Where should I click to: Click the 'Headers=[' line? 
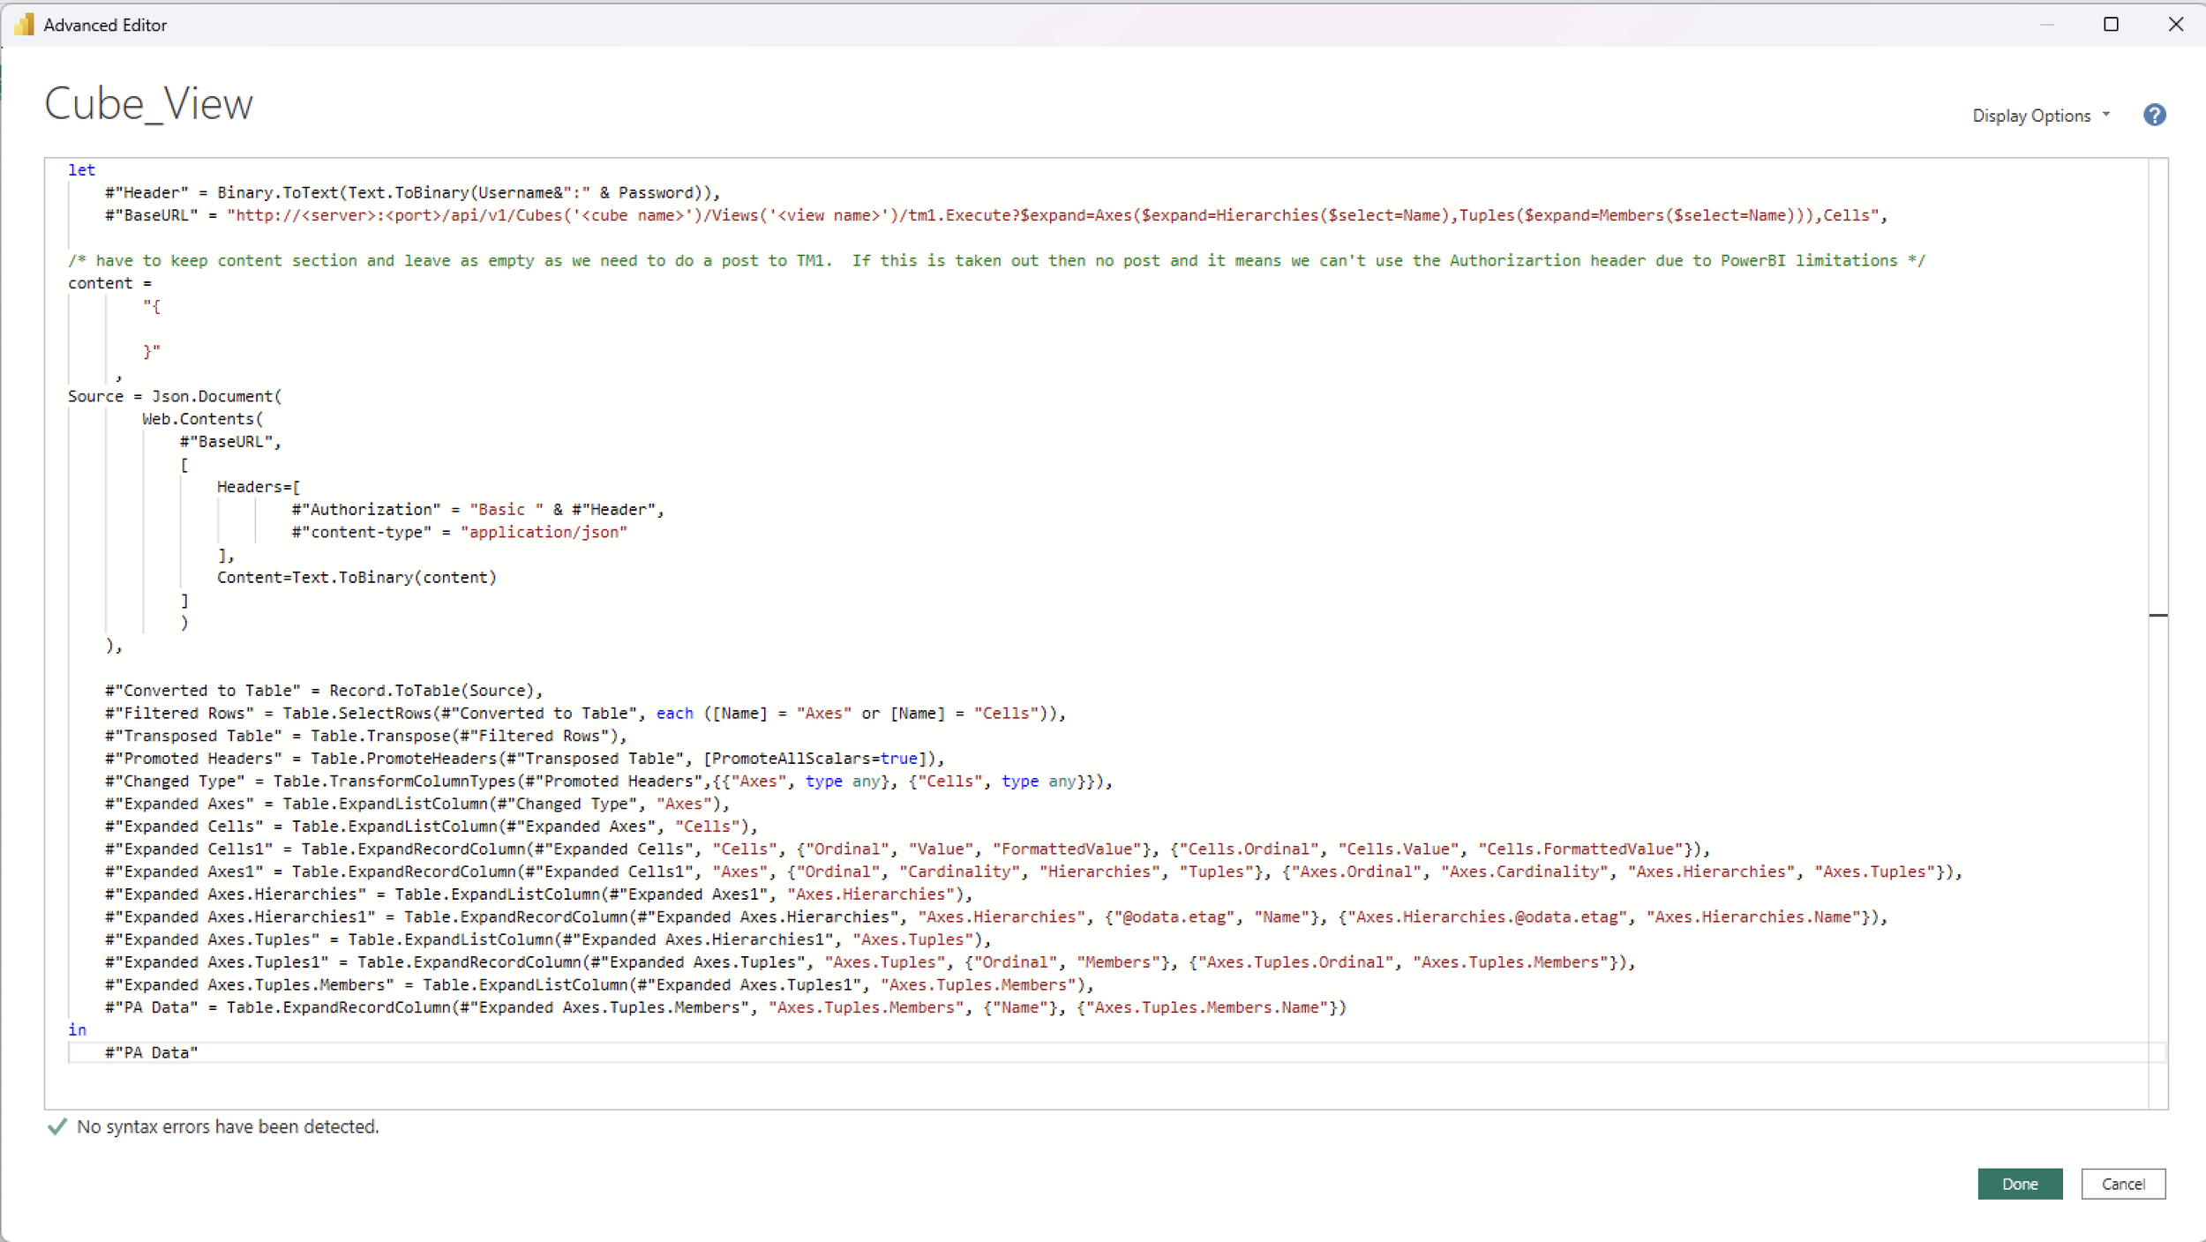tap(259, 487)
